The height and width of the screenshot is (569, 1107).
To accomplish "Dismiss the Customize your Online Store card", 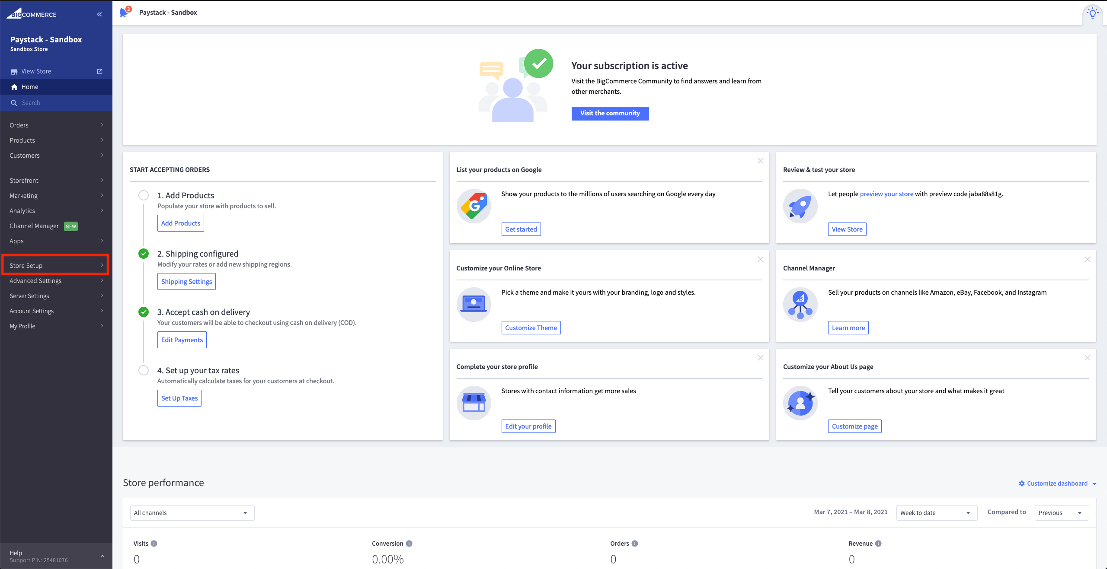I will point(761,259).
